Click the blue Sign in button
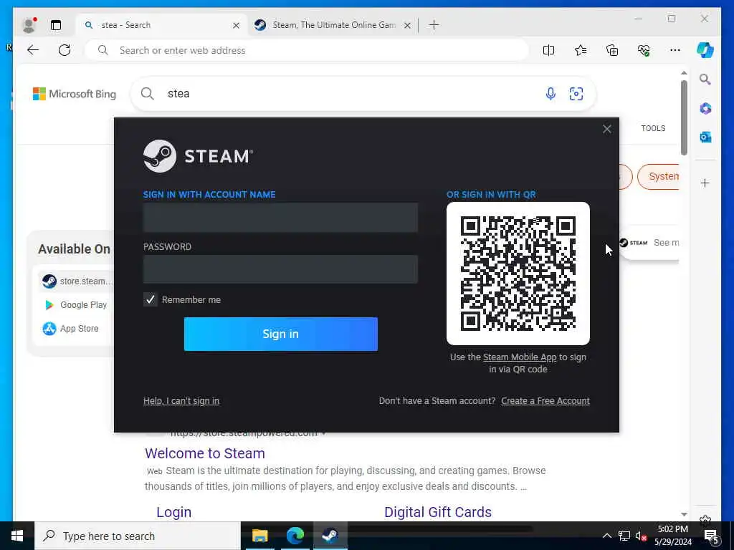Image resolution: width=734 pixels, height=550 pixels. tap(280, 334)
